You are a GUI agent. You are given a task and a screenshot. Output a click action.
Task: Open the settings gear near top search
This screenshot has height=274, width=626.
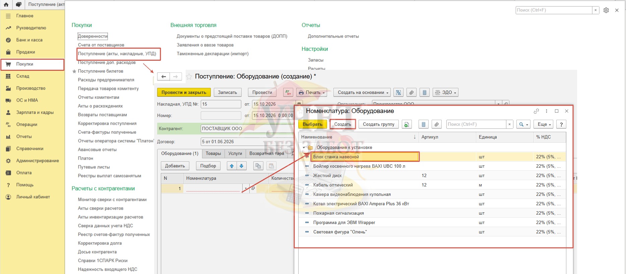(606, 10)
